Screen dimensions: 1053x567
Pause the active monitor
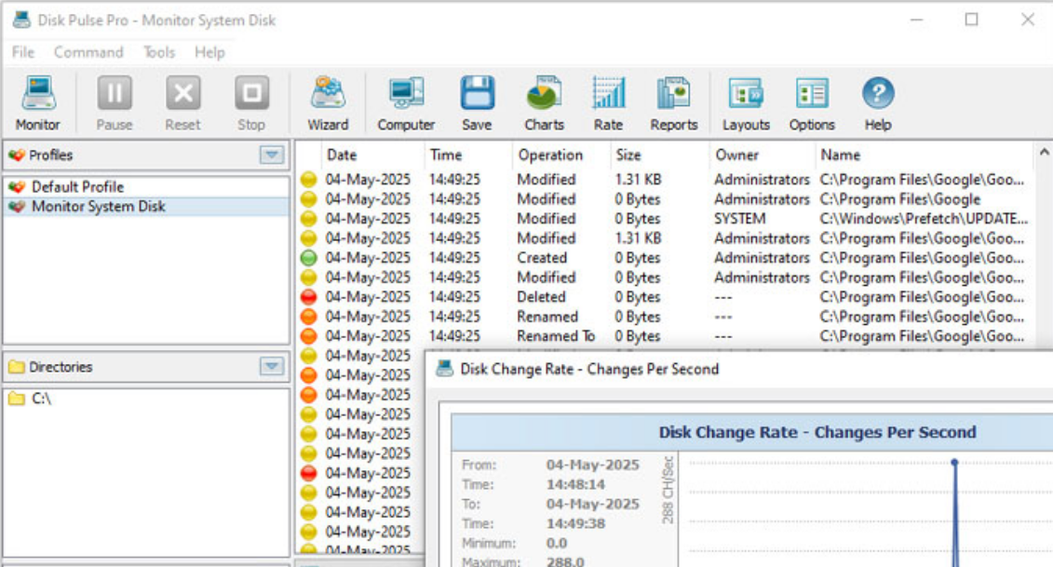[111, 101]
